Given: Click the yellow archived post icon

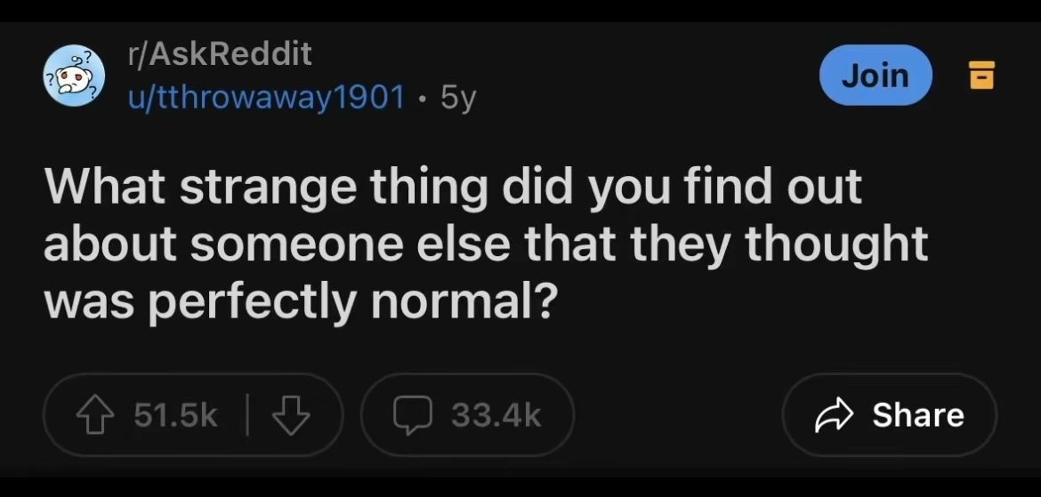Looking at the screenshot, I should coord(980,75).
